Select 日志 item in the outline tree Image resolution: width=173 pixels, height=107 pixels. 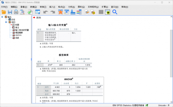point(13,20)
